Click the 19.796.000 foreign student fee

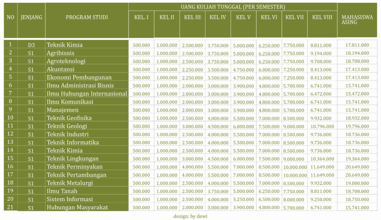[x=357, y=126]
